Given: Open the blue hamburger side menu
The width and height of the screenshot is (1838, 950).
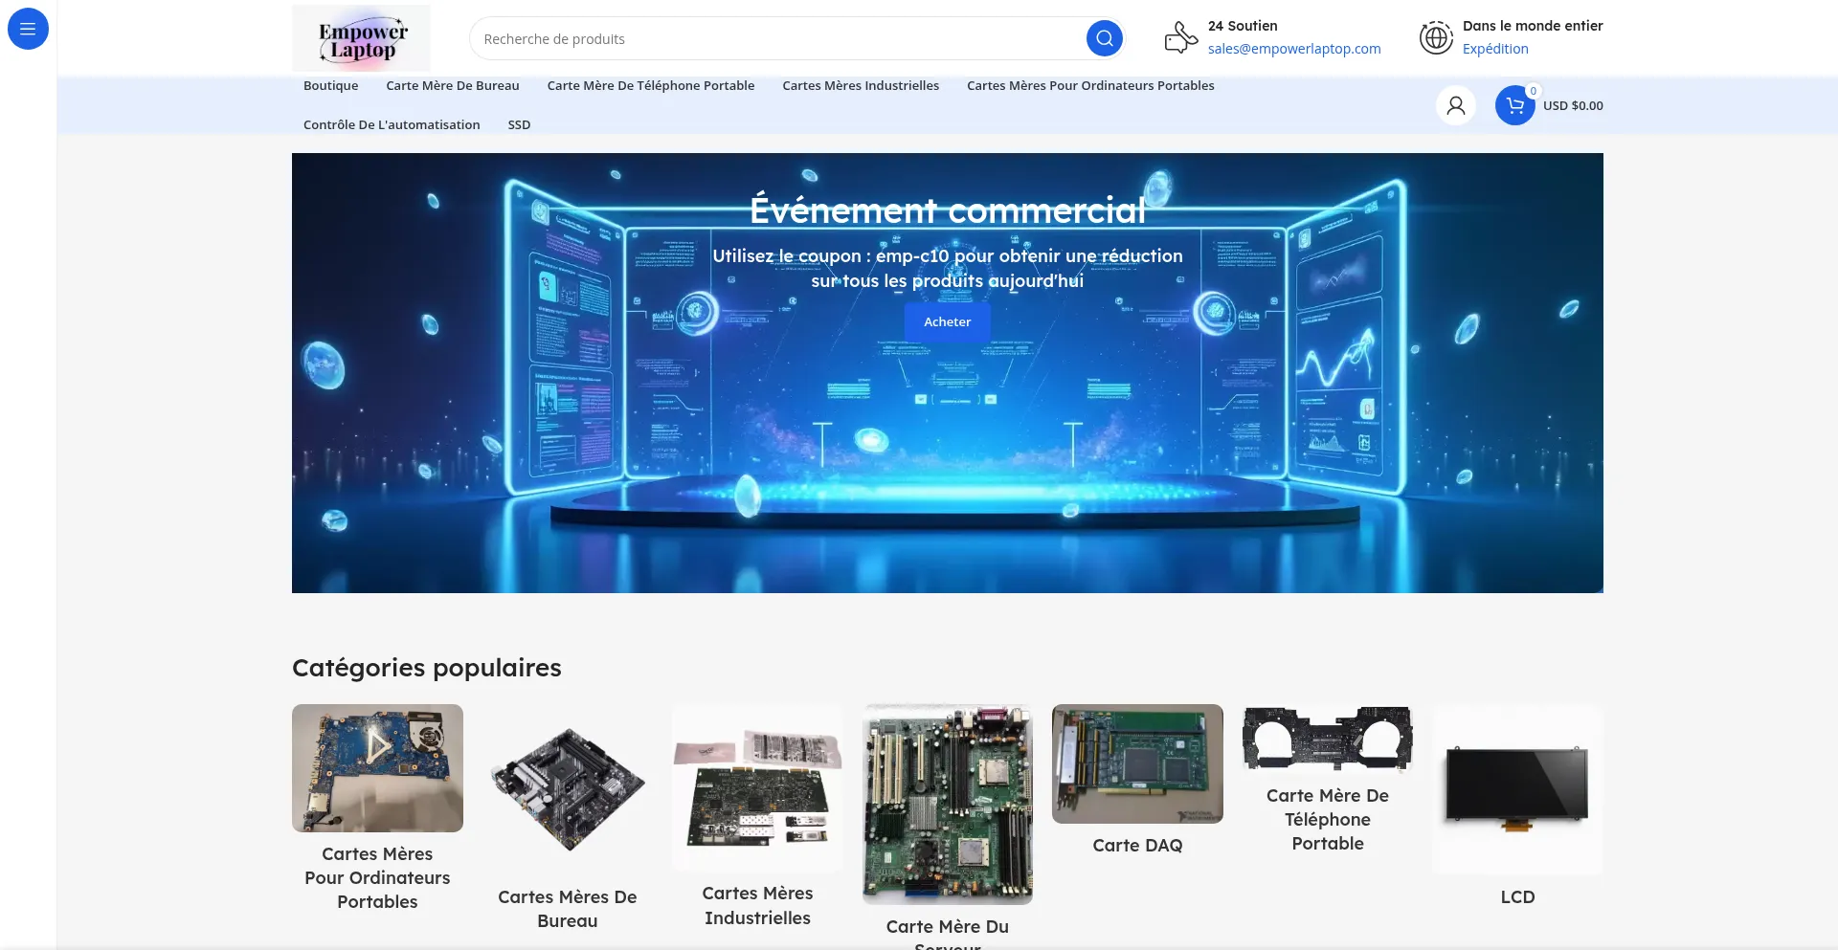Looking at the screenshot, I should [x=28, y=29].
